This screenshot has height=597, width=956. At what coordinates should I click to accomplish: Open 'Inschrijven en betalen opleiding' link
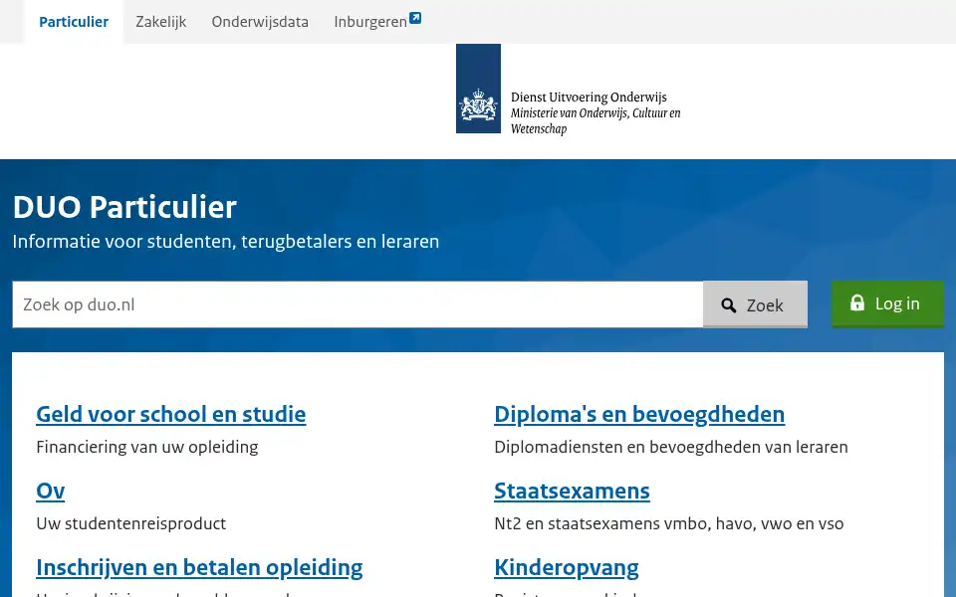[199, 568]
